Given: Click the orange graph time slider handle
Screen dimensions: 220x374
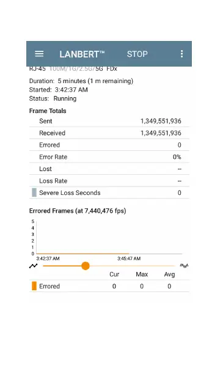Looking at the screenshot, I should [x=85, y=266].
